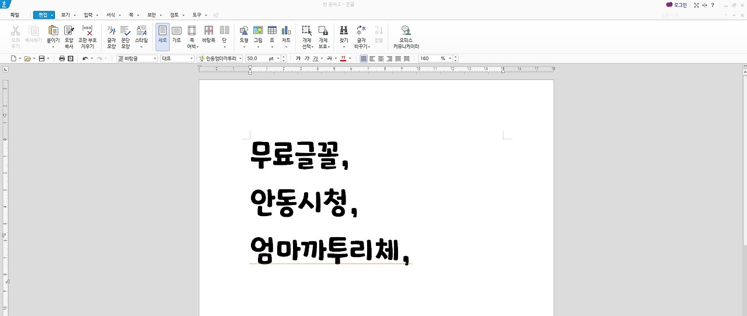Open Office Communicator (오피스 커뮤니케이터)
Image resolution: width=747 pixels, height=316 pixels.
click(x=406, y=37)
